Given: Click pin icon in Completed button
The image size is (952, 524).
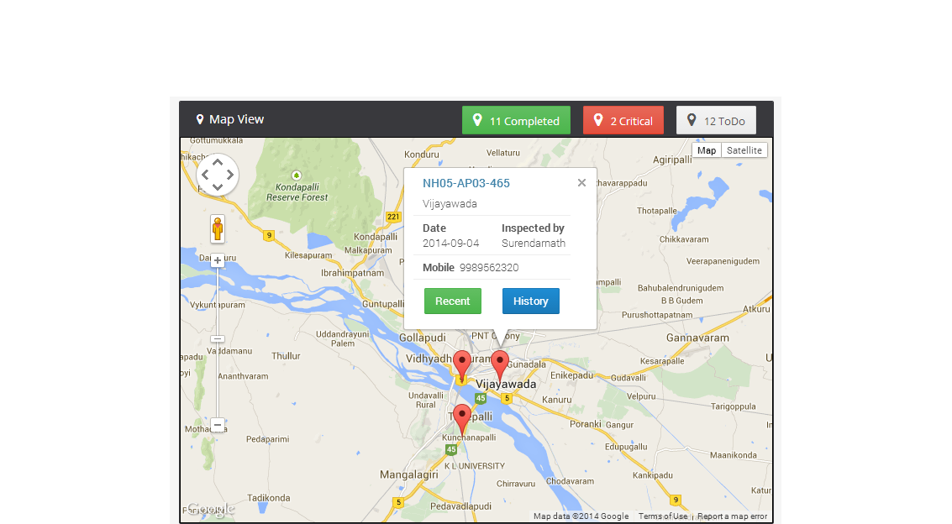Looking at the screenshot, I should [477, 119].
